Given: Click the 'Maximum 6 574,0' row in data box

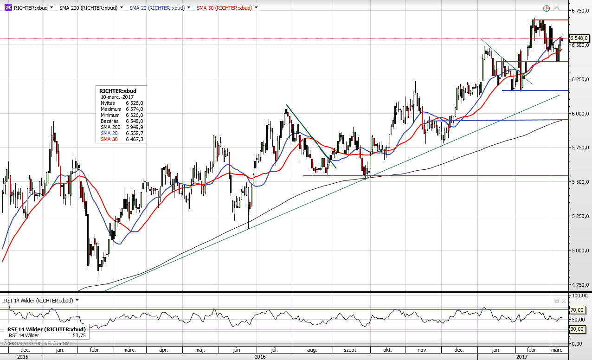Looking at the screenshot, I should pyautogui.click(x=122, y=109).
